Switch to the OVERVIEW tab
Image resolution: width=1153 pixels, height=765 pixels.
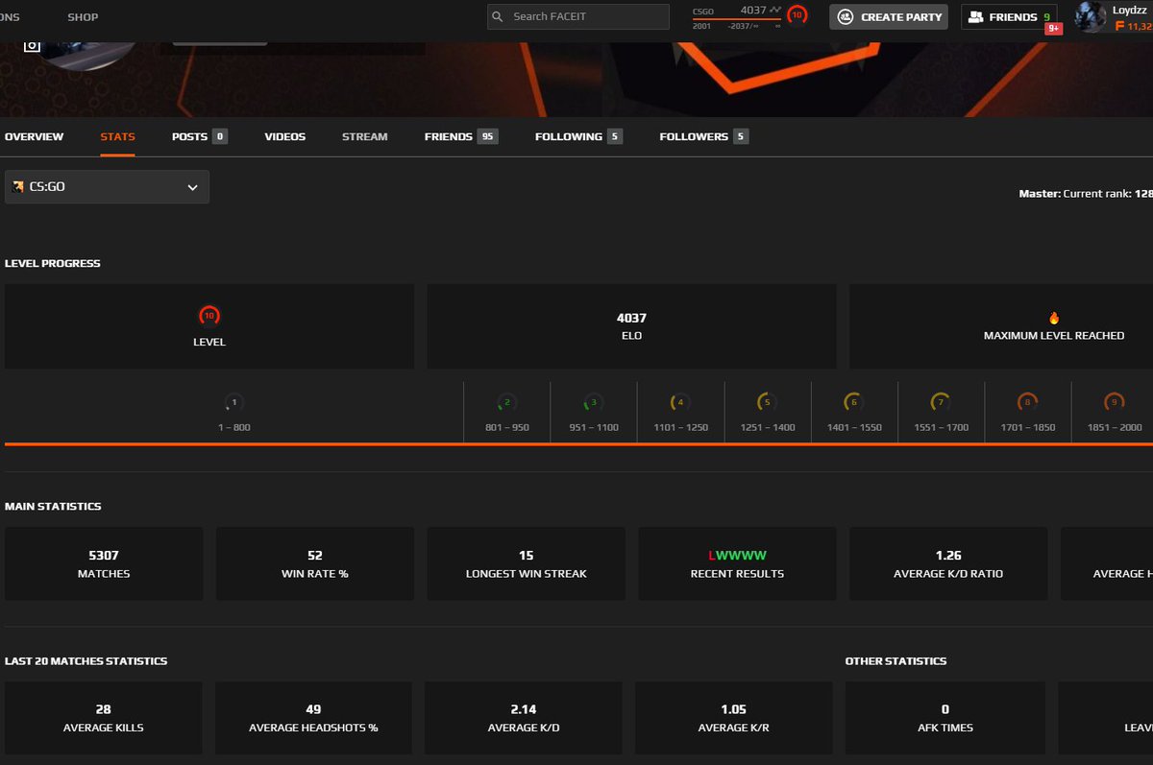[34, 136]
